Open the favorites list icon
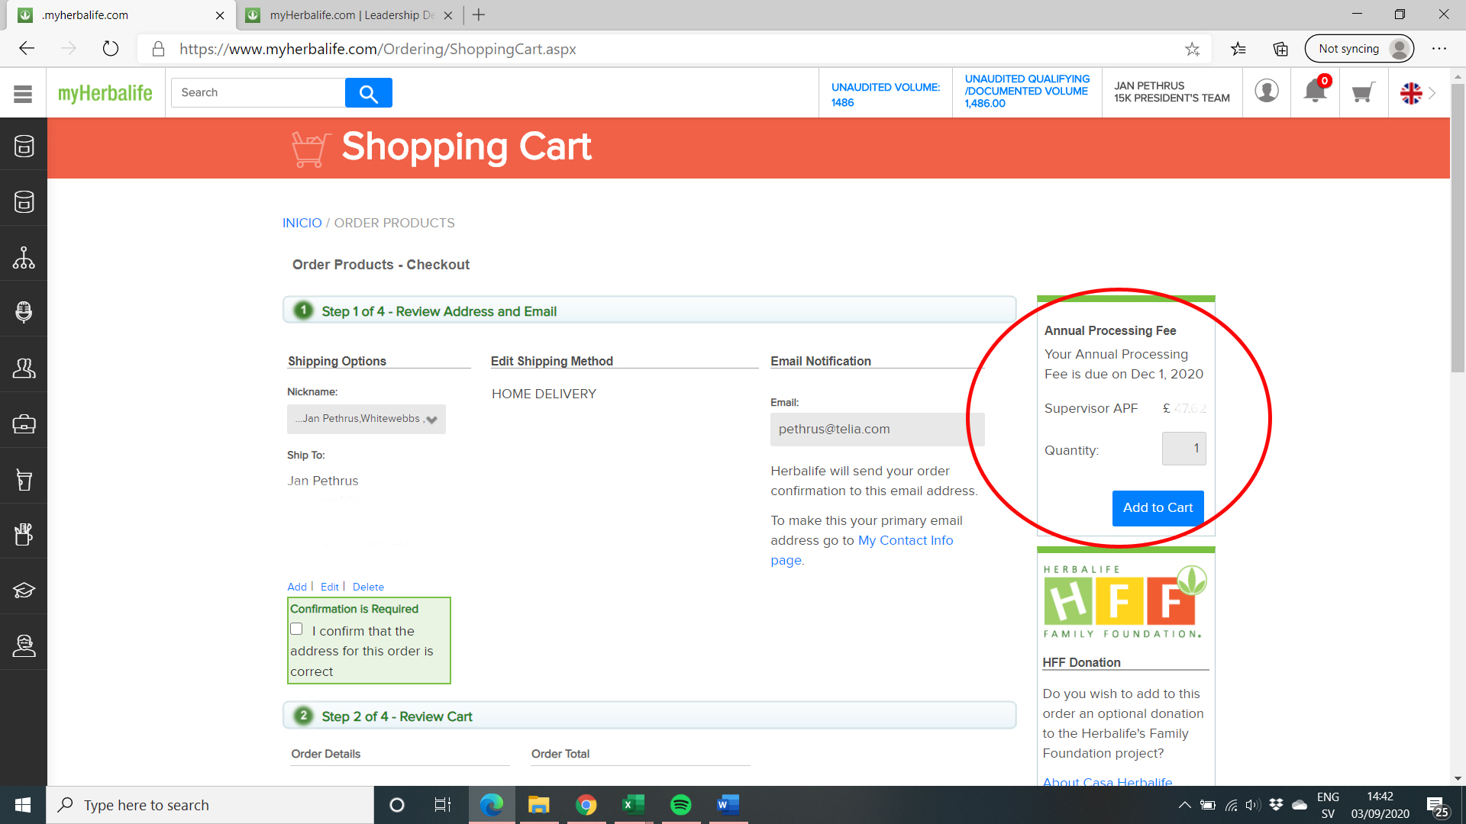 click(x=1238, y=49)
